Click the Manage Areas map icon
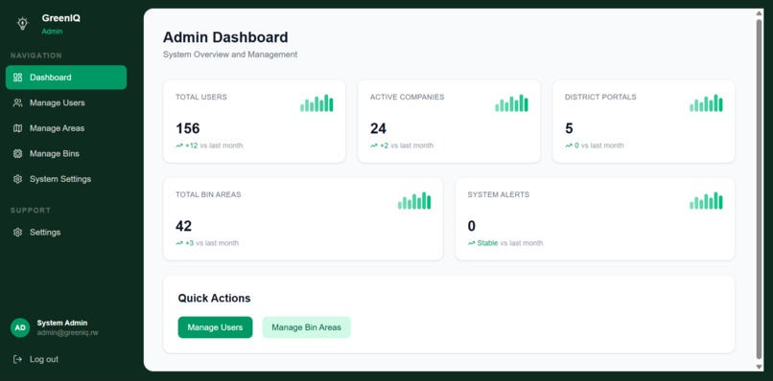773x381 pixels. 18,128
